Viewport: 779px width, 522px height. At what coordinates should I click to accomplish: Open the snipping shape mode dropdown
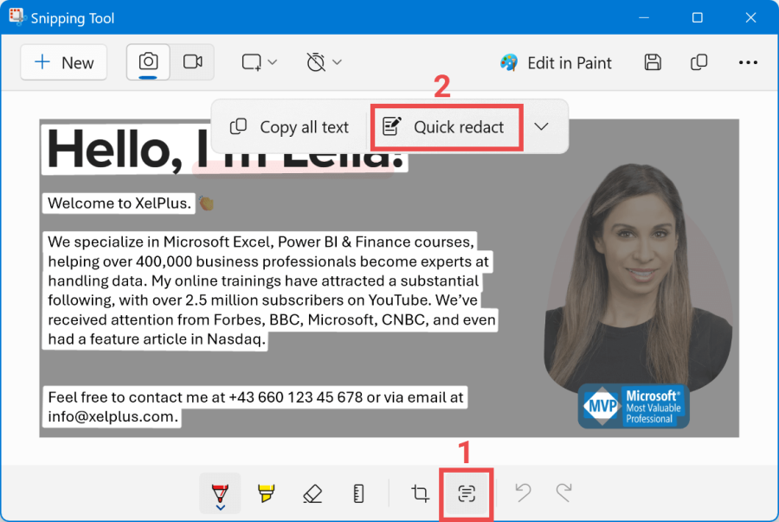[x=259, y=62]
